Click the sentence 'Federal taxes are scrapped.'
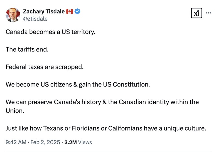Viewport: 219px width, 152px height. (x=44, y=67)
